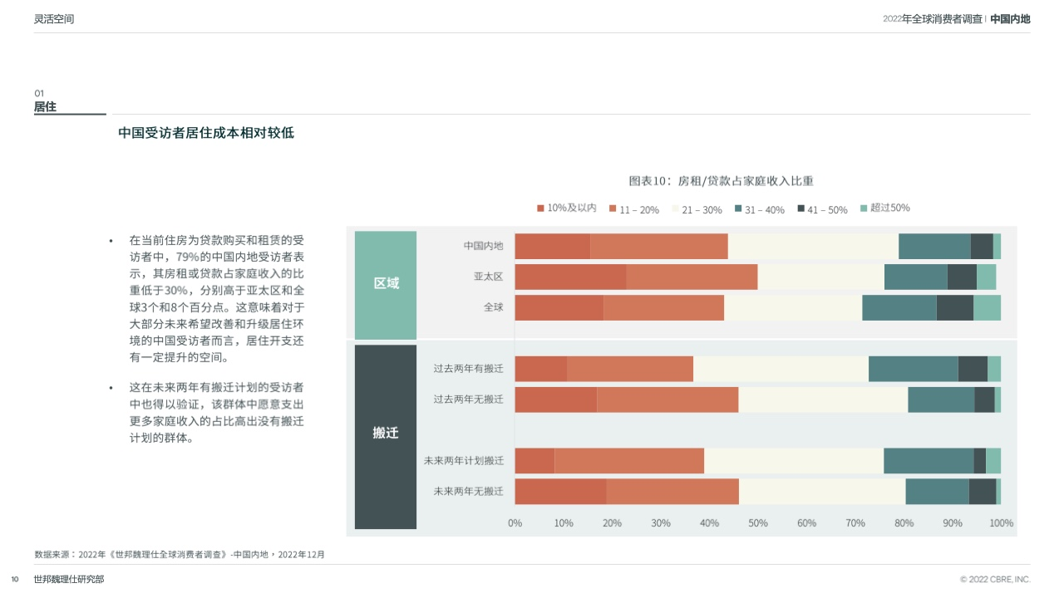This screenshot has height=598, width=1064.
Task: Click the 30% axis label
Action: tap(661, 523)
